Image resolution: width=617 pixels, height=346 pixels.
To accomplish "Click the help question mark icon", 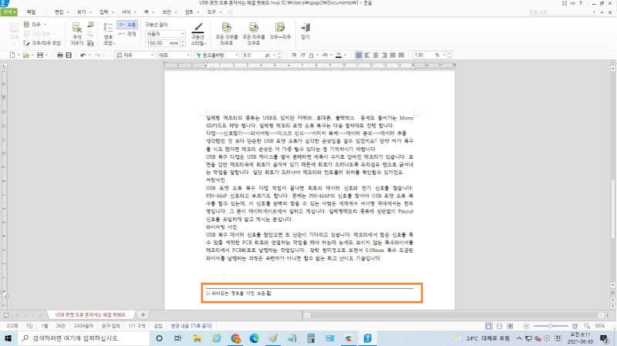I will [581, 3].
